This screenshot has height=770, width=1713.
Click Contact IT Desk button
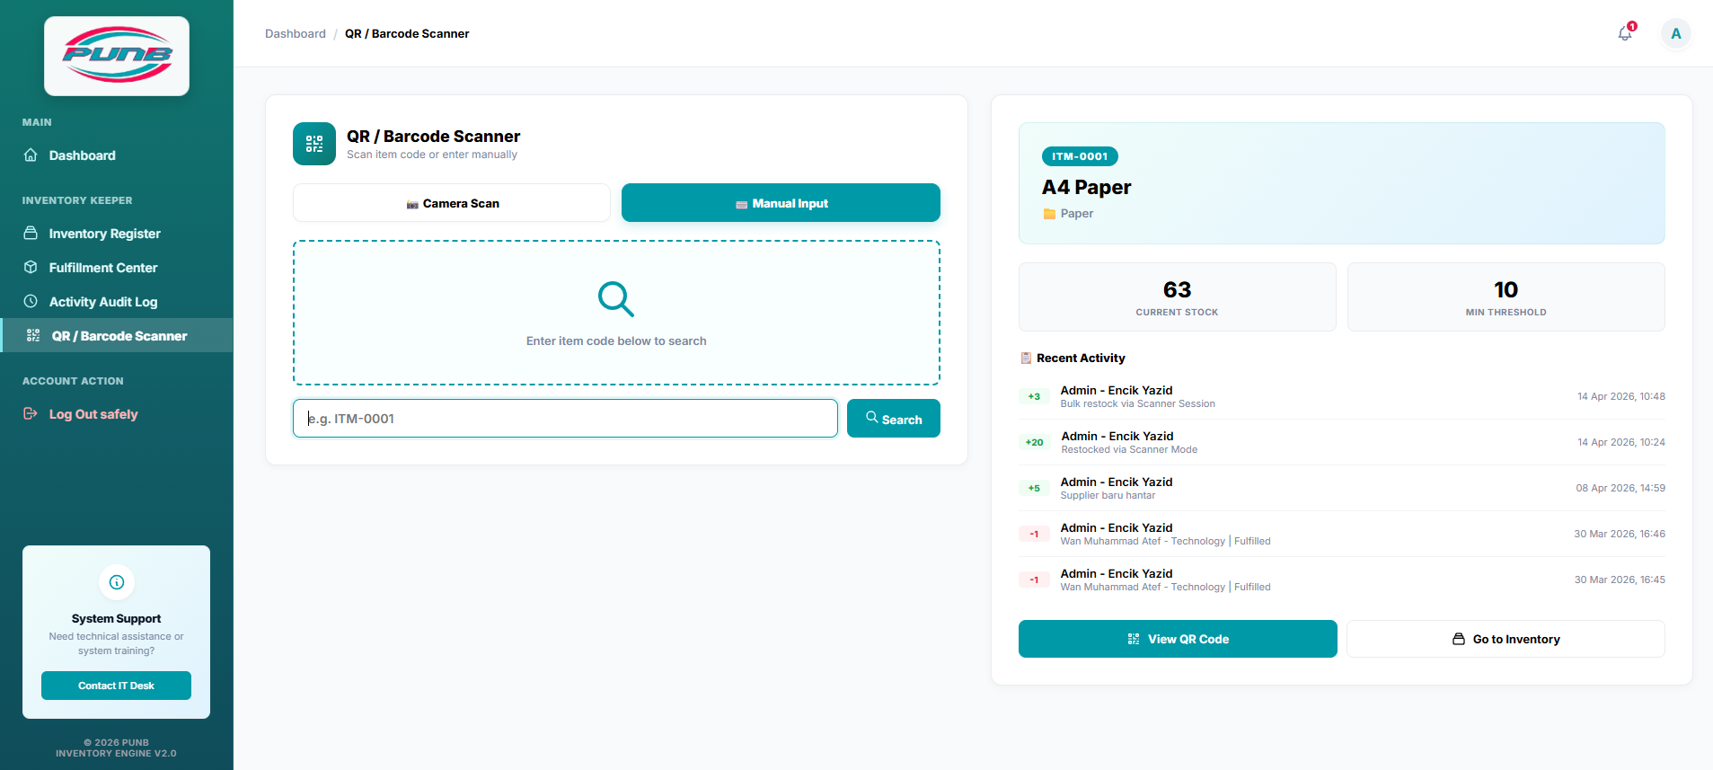116,686
